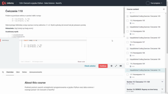This screenshot has width=168, height=94.
Task: Expand Section 16: BONUS Kupony na inne kursy
Action: (x=145, y=90)
